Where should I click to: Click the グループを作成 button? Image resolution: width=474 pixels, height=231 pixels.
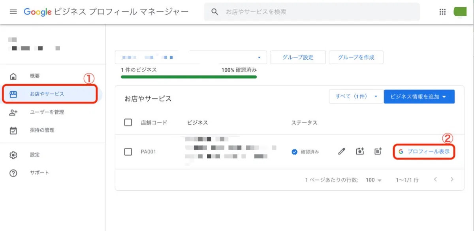coord(356,57)
